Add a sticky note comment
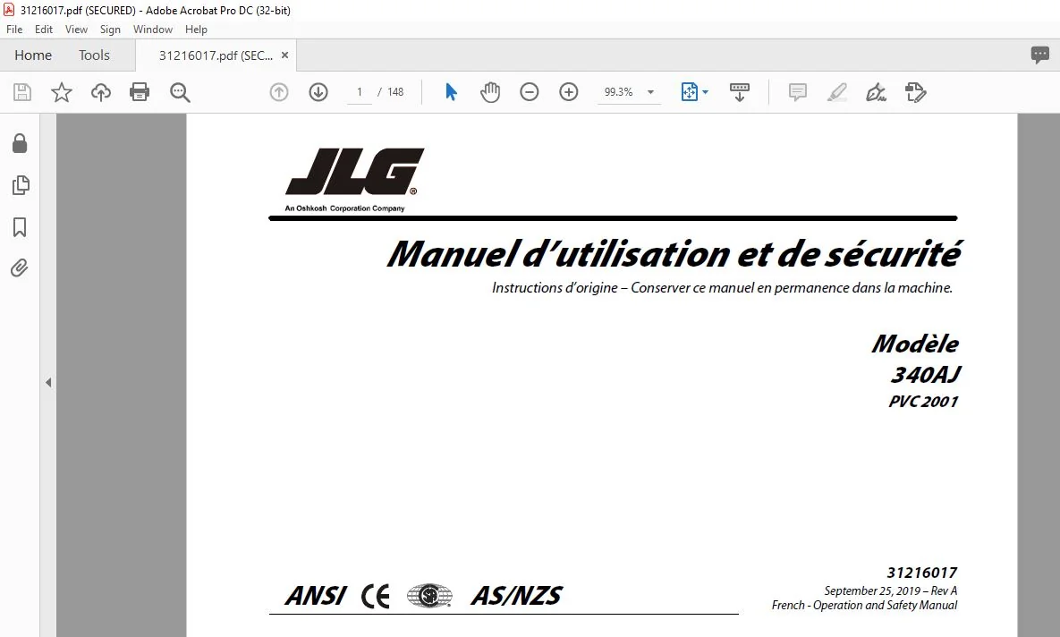The image size is (1060, 637). pyautogui.click(x=798, y=92)
